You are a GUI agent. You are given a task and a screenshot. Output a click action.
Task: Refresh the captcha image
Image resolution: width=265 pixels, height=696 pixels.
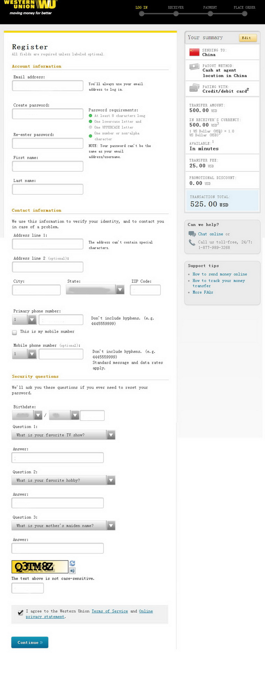[x=73, y=563]
